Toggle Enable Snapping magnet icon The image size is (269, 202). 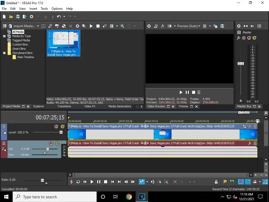[x=241, y=182]
